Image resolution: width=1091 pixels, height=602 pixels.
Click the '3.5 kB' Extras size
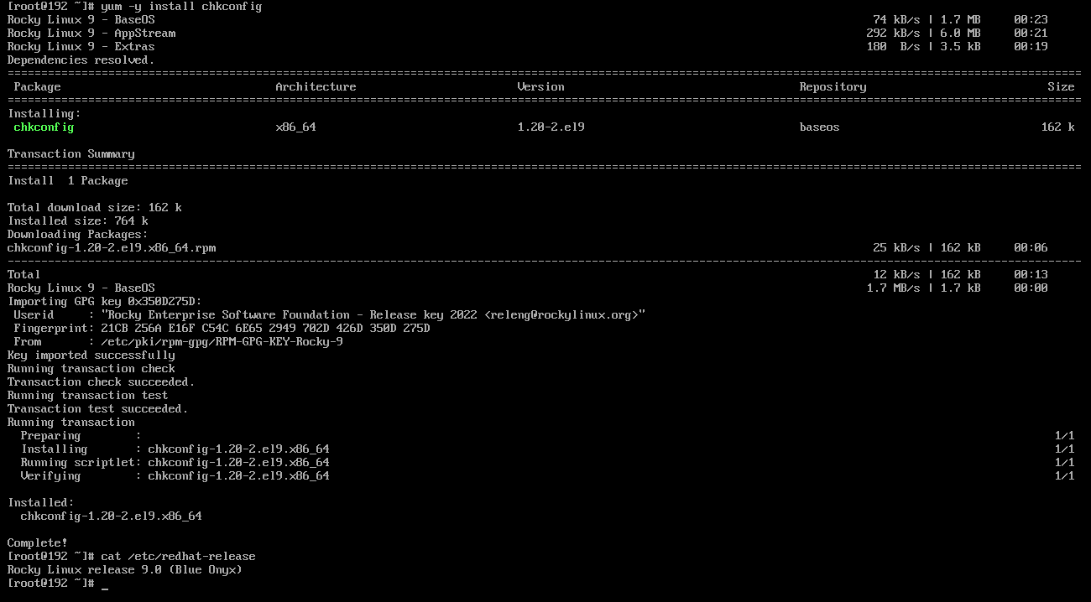click(x=960, y=47)
